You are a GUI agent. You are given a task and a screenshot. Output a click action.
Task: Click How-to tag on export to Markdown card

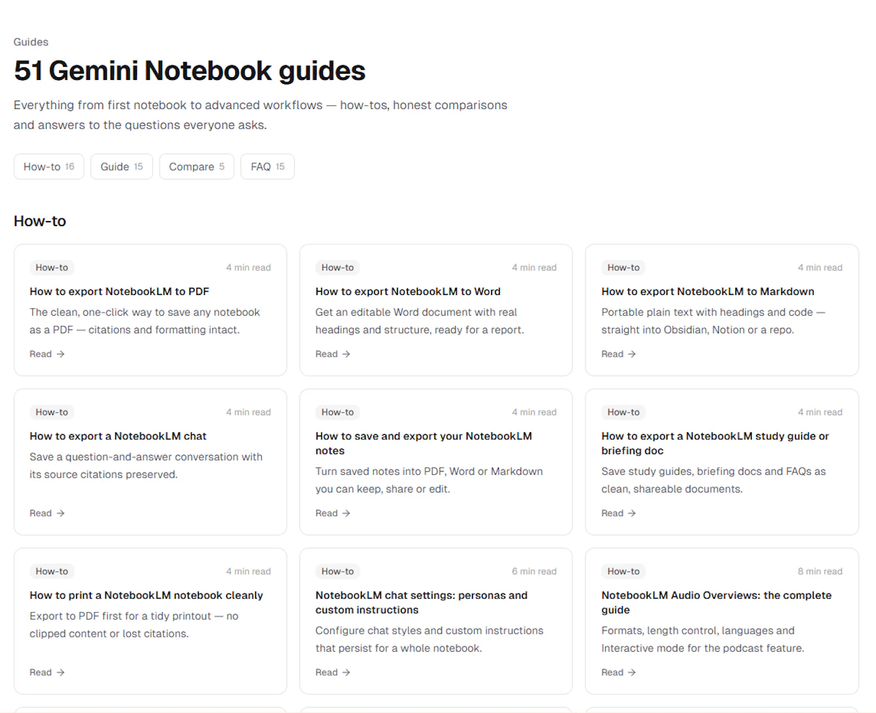tap(624, 268)
